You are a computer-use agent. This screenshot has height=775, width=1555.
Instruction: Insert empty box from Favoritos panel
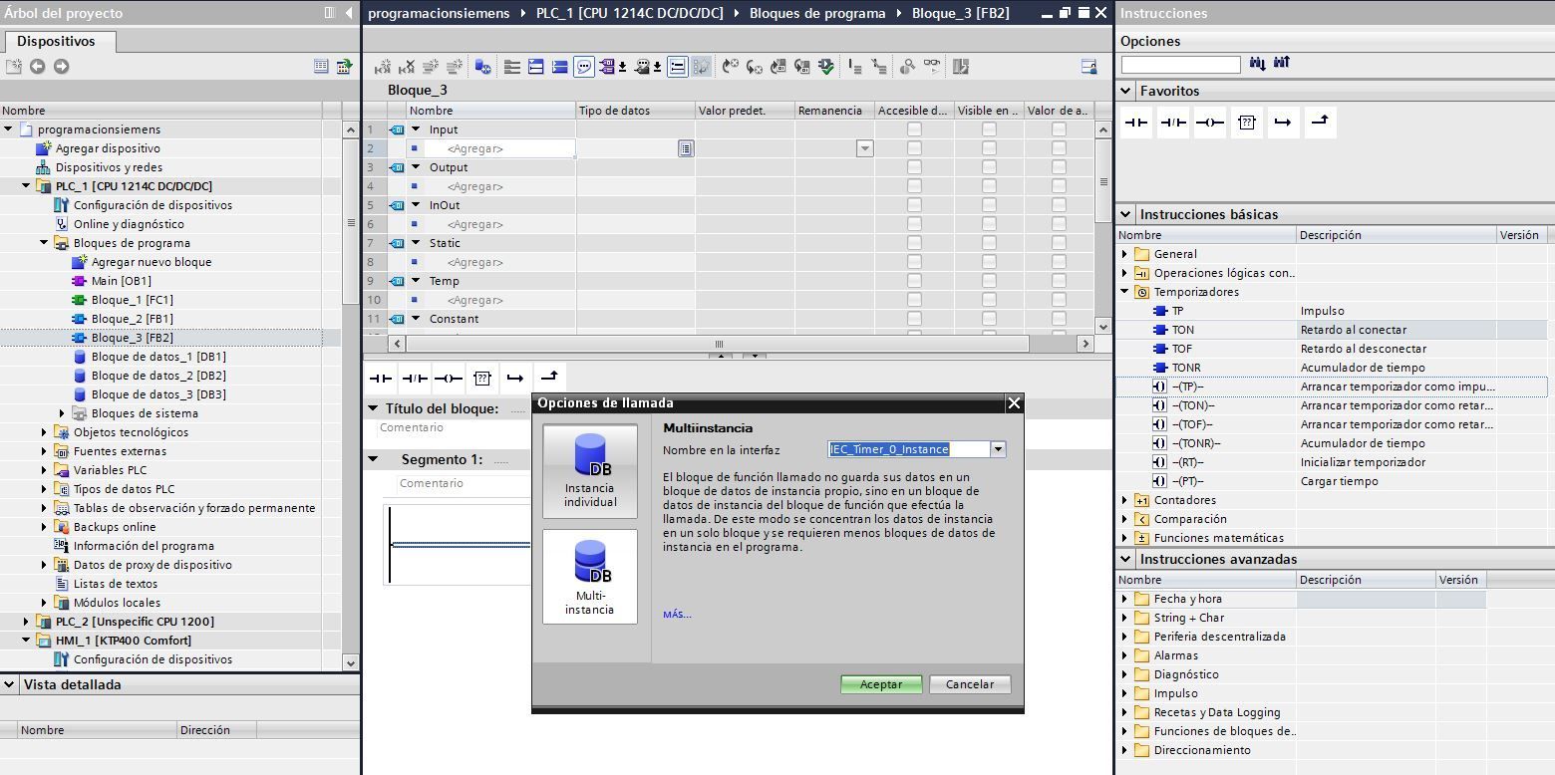(x=1247, y=123)
